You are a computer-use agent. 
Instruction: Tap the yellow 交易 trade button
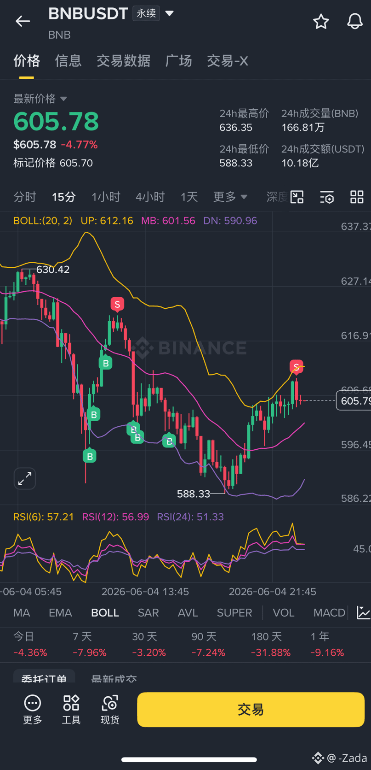251,710
